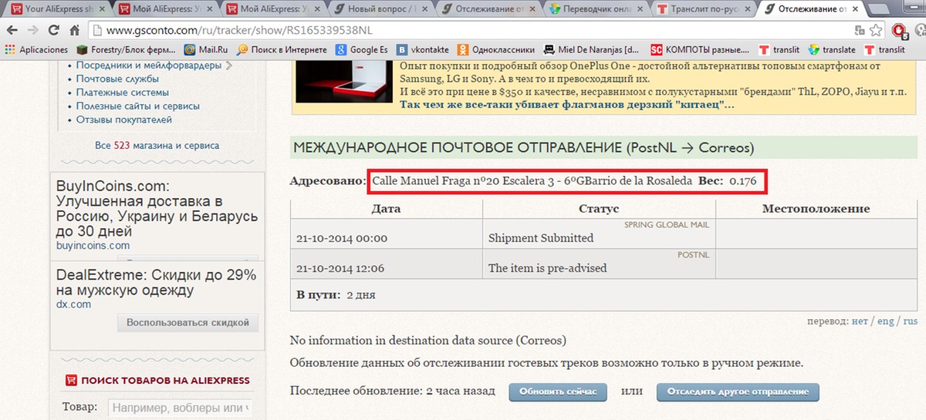Open Посредники и мейлфорвардеры link
This screenshot has height=420, width=926.
pyautogui.click(x=149, y=65)
